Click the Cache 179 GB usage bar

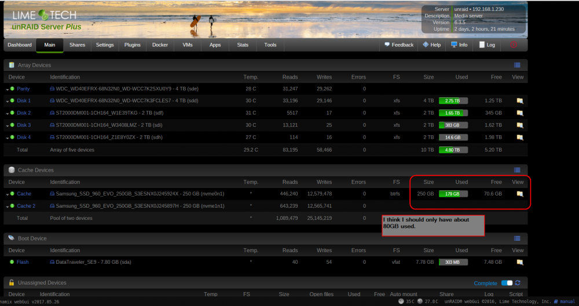pos(453,194)
